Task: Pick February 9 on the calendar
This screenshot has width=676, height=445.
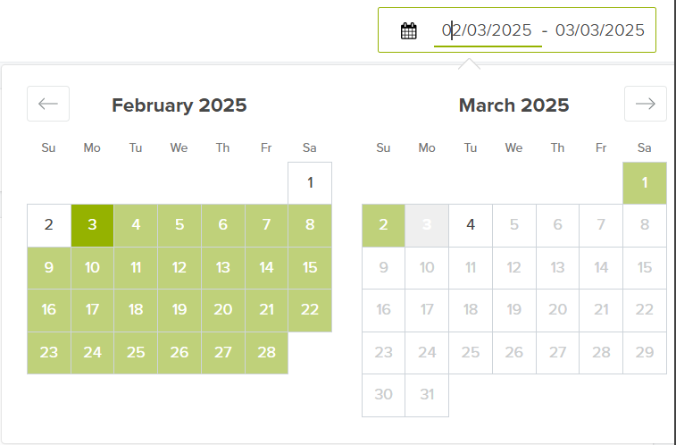Action: tap(49, 267)
